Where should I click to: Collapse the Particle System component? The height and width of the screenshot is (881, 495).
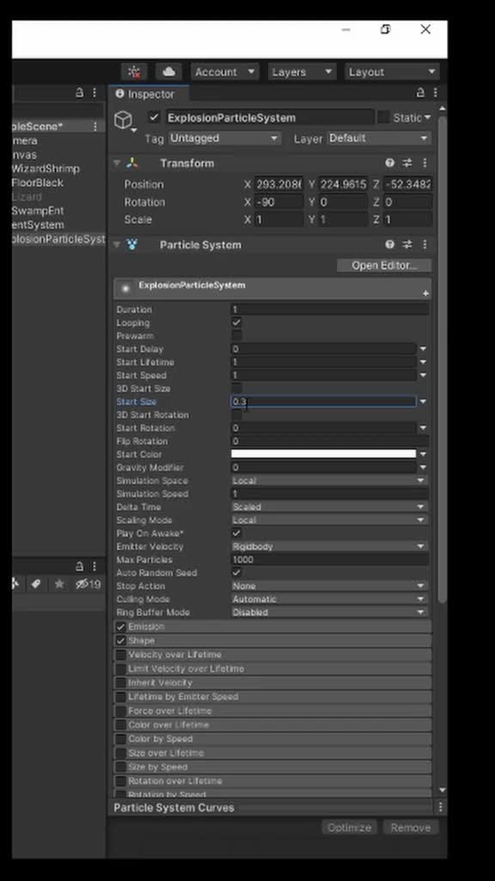pyautogui.click(x=117, y=244)
